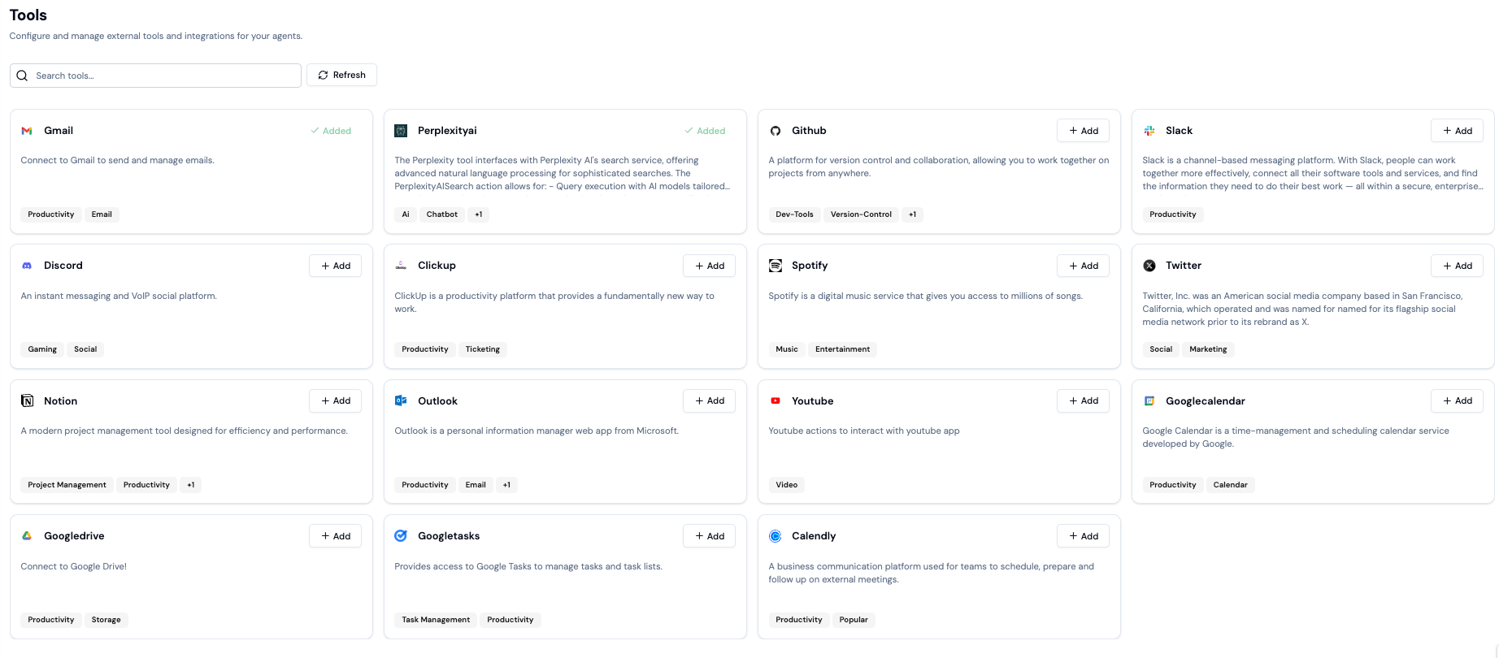Screen dimensions: 1499x658
Task: Add the Github tool
Action: [1083, 131]
